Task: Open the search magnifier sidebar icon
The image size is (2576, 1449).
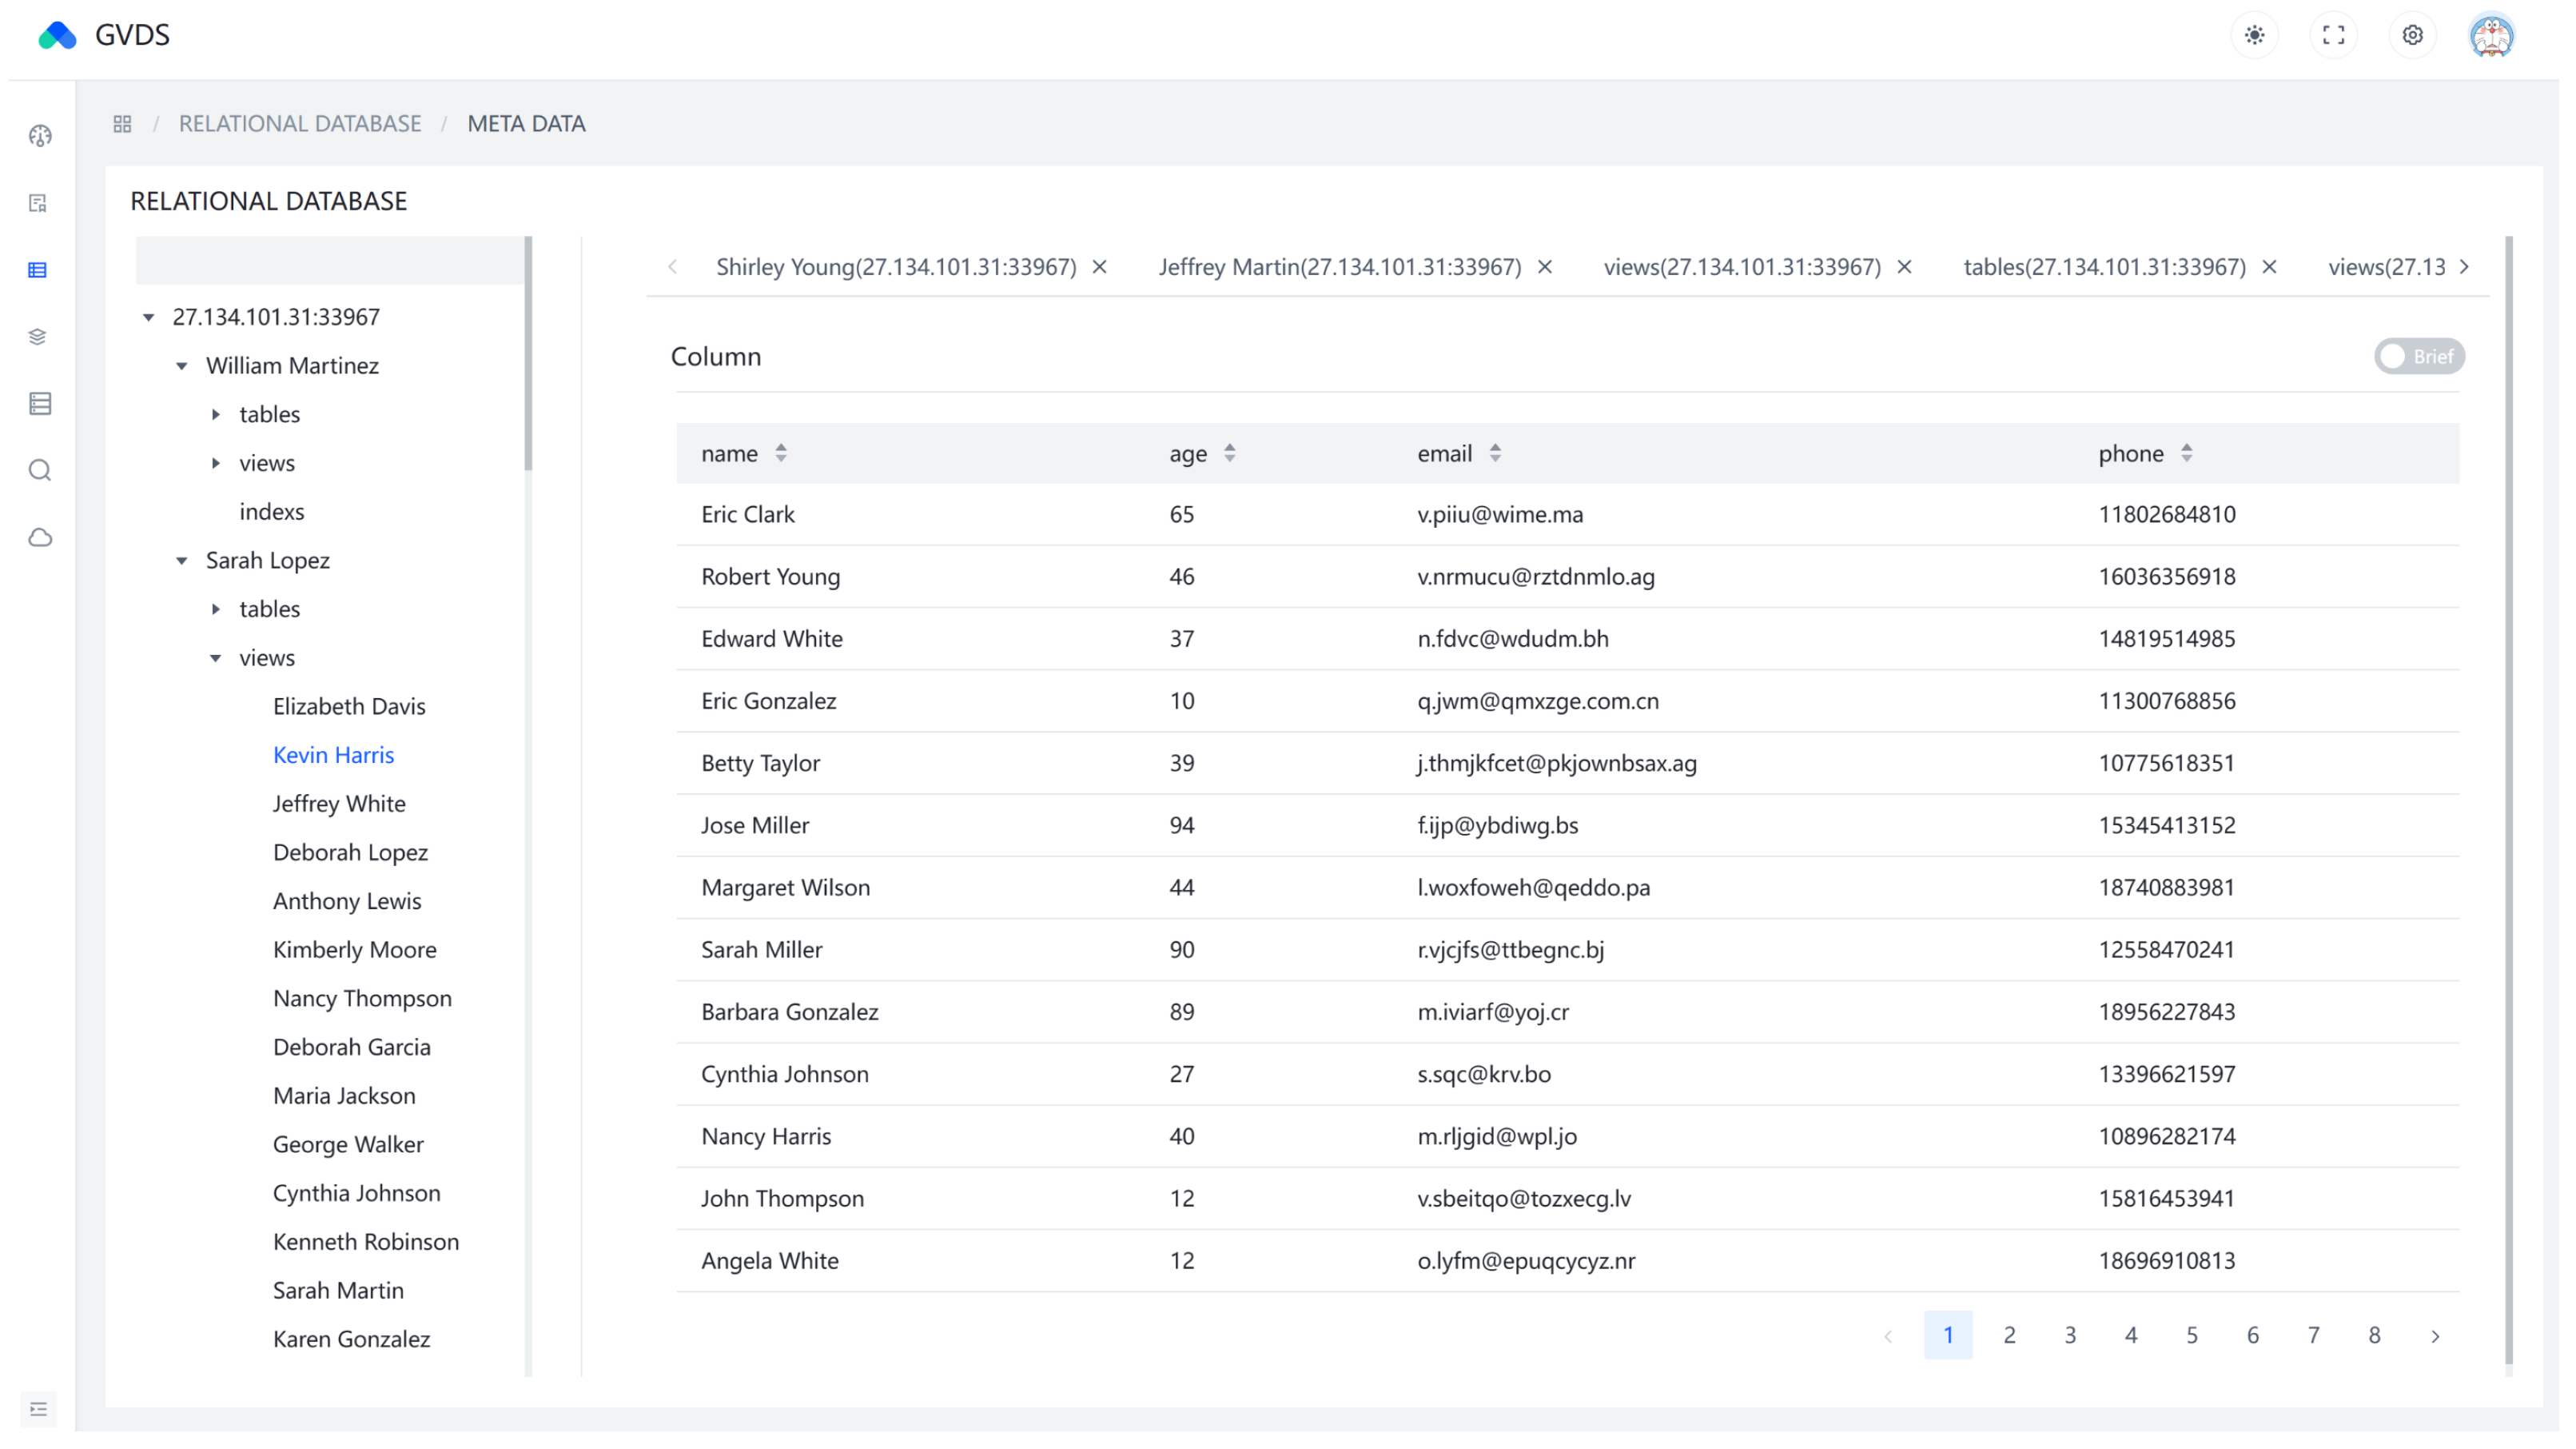Action: 40,470
